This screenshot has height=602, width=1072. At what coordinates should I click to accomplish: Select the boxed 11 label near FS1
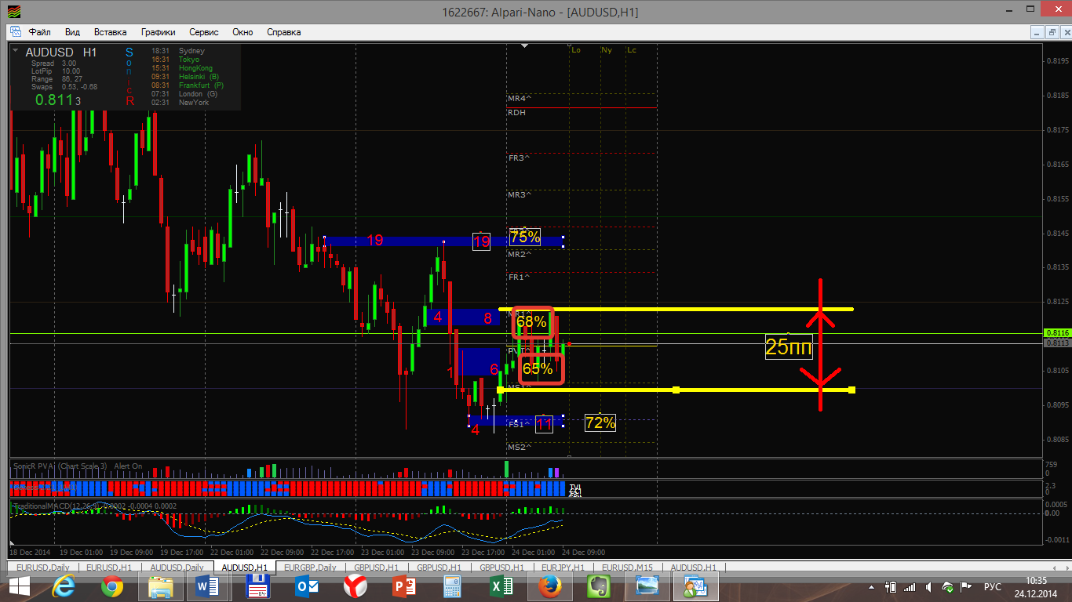coord(544,424)
